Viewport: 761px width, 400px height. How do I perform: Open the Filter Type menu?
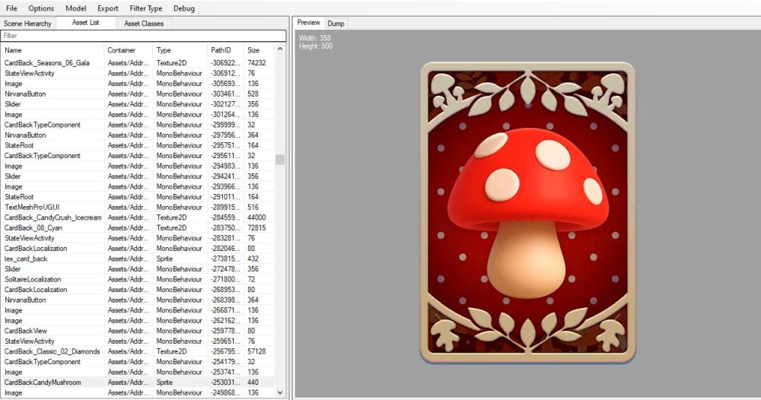point(146,8)
